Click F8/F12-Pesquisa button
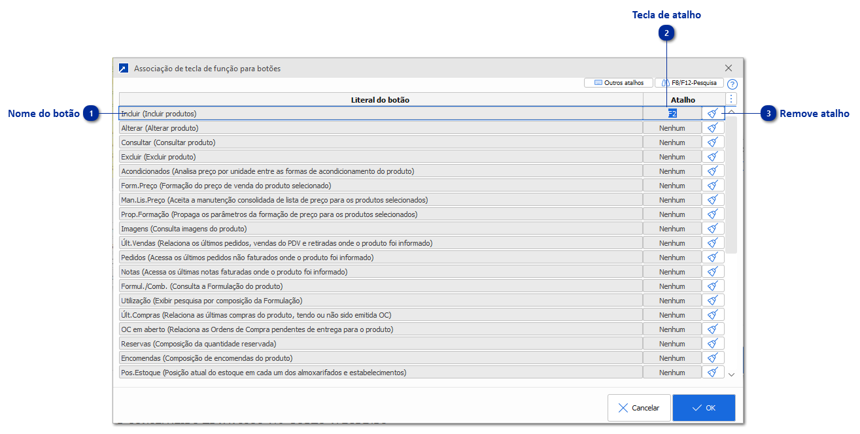Viewport: 860px width, 434px height. [689, 83]
